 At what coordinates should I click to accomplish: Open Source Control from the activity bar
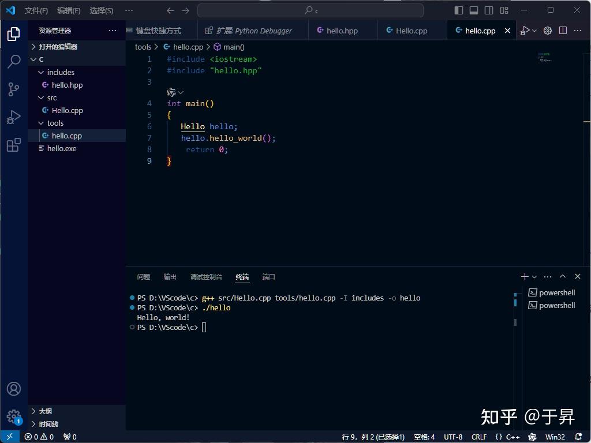pyautogui.click(x=13, y=89)
